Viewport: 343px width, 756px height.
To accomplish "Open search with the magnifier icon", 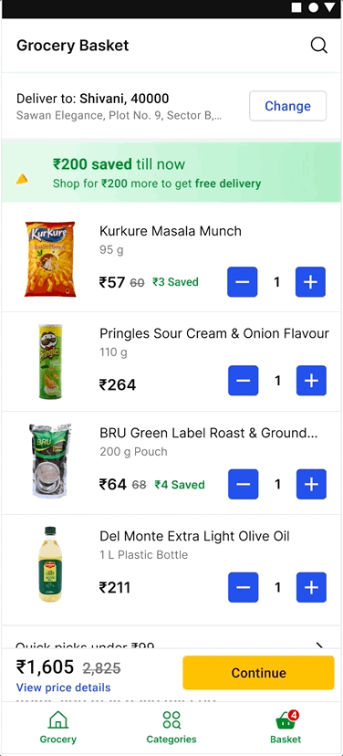I will (318, 46).
